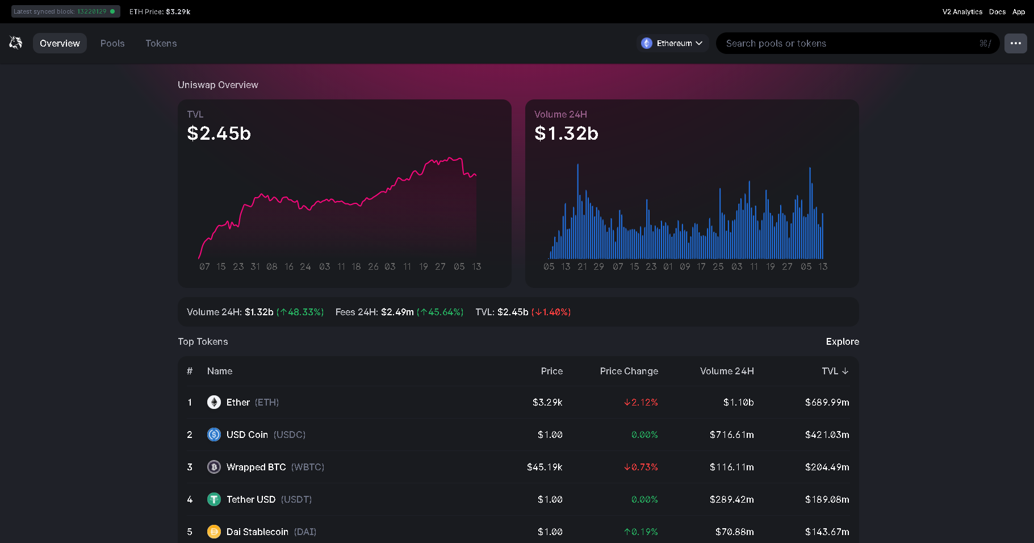1034x543 pixels.
Task: Open the App link
Action: (1019, 11)
